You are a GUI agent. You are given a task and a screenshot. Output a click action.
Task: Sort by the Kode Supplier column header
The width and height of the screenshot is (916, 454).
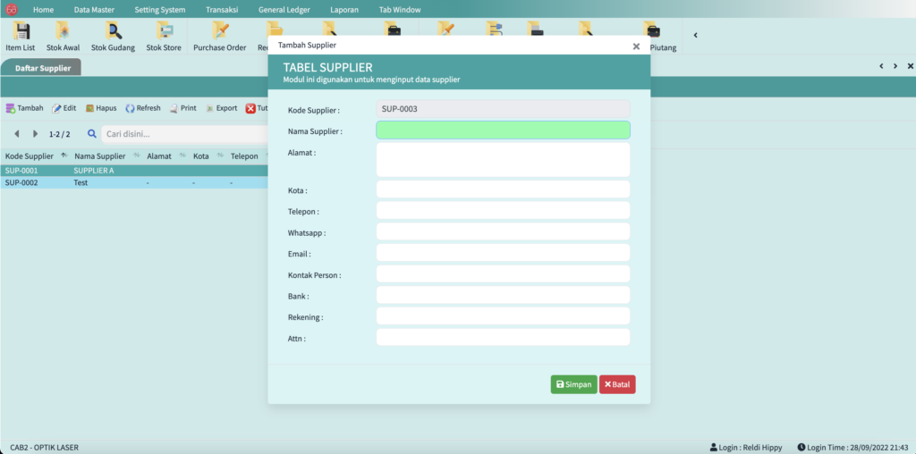pos(30,156)
